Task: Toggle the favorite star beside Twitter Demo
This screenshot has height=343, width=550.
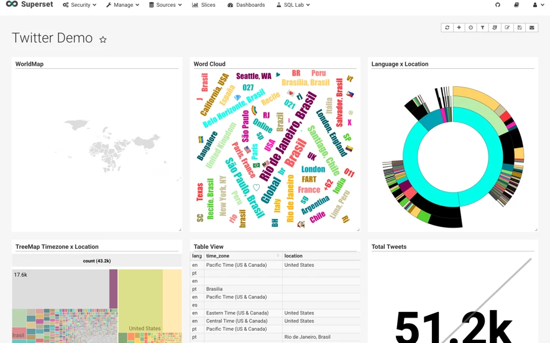Action: tap(103, 40)
